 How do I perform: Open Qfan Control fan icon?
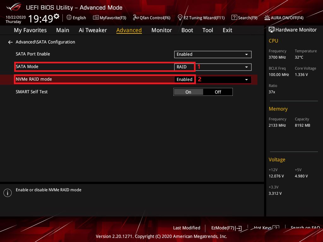[x=136, y=18]
